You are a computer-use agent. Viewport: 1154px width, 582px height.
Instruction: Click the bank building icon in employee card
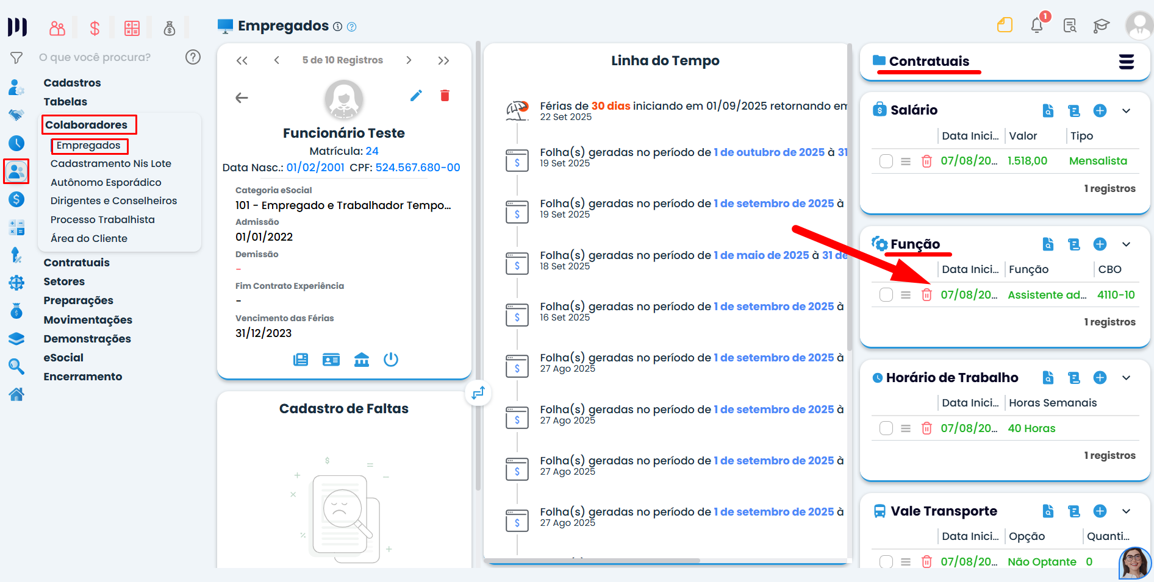pyautogui.click(x=362, y=360)
